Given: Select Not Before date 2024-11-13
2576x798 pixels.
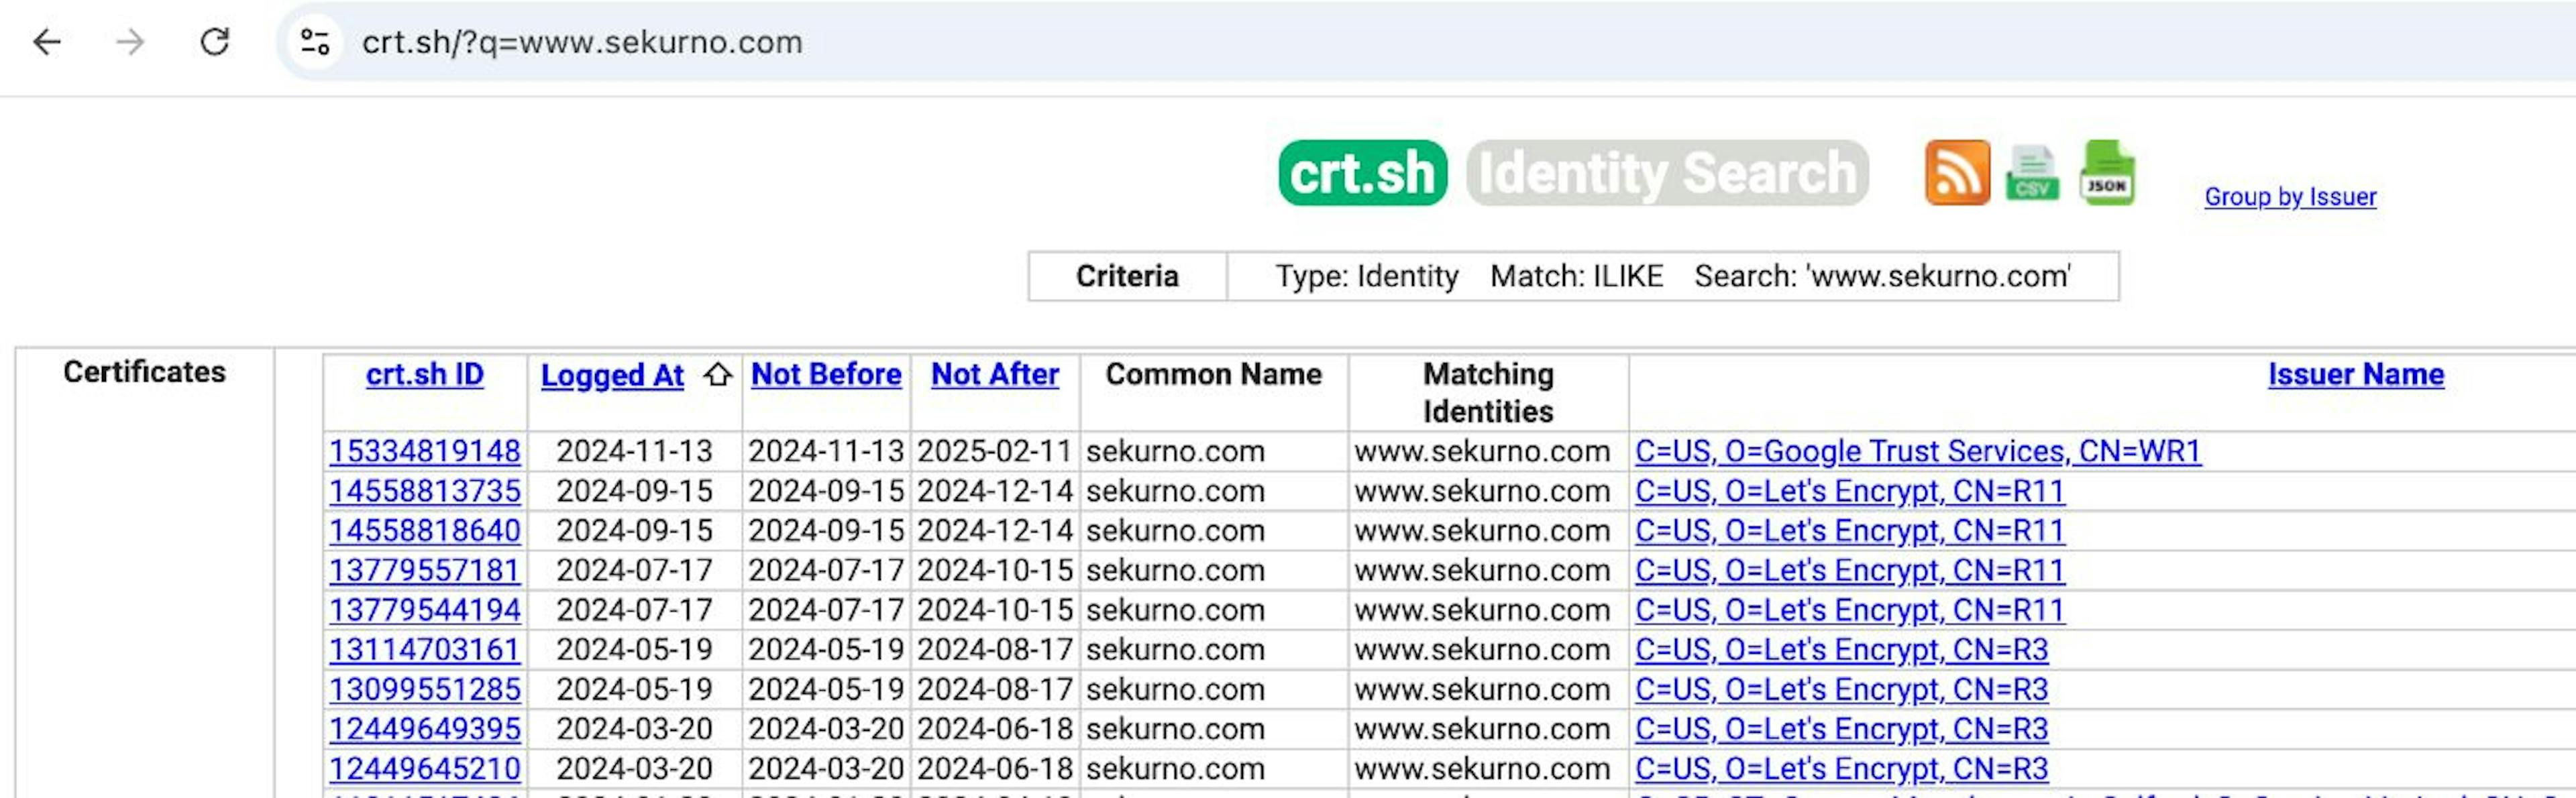Looking at the screenshot, I should 826,451.
